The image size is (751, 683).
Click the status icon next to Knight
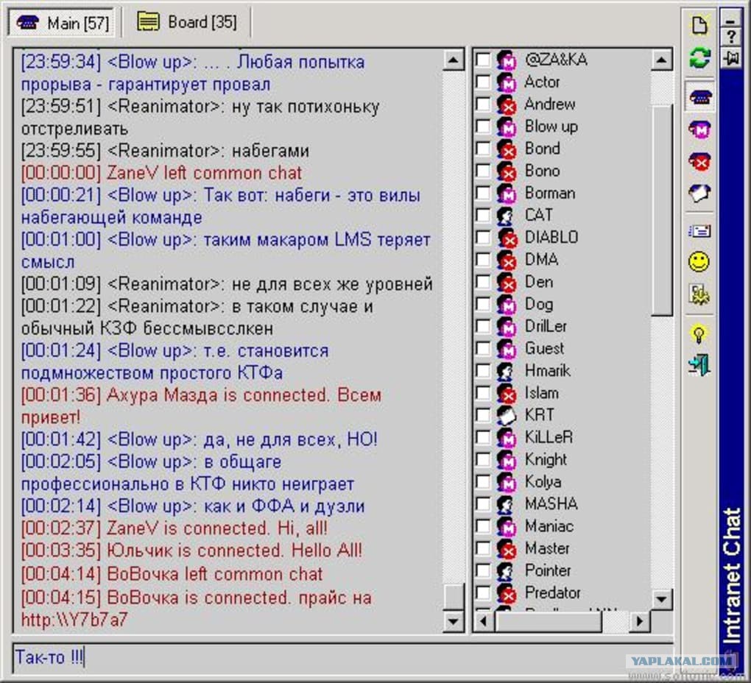pos(506,459)
